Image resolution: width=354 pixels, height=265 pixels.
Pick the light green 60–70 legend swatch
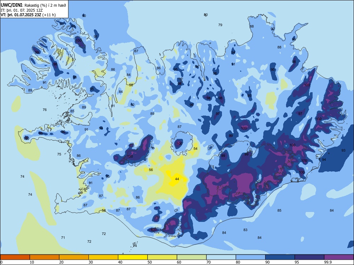192,257
